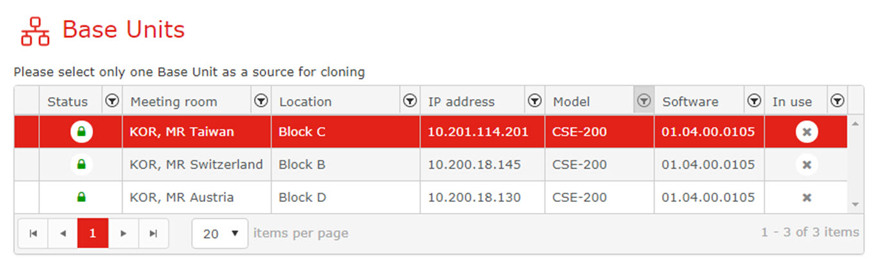The height and width of the screenshot is (274, 881).
Task: Open the Model column filter icon
Action: click(x=644, y=101)
